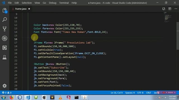Open the Explorer view in activity bar
The image size is (179, 100).
pyautogui.click(x=4, y=11)
